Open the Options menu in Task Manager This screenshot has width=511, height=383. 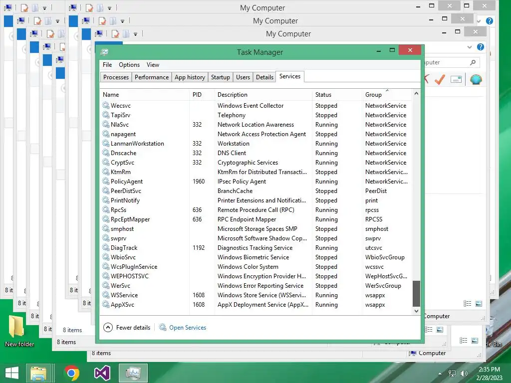pos(129,65)
